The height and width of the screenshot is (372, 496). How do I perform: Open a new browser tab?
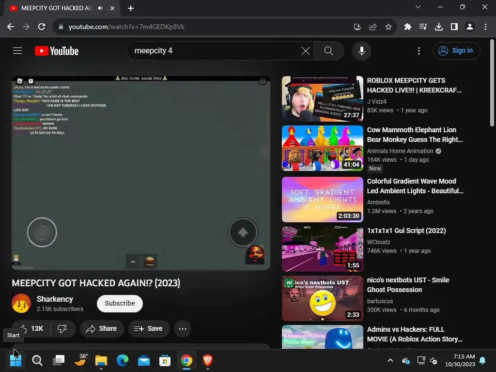pos(131,8)
